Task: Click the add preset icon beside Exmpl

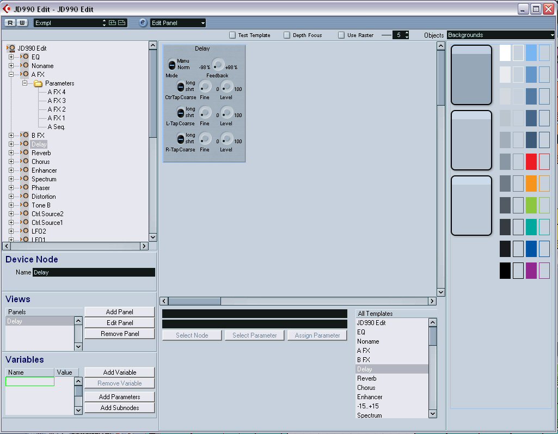Action: tap(113, 23)
